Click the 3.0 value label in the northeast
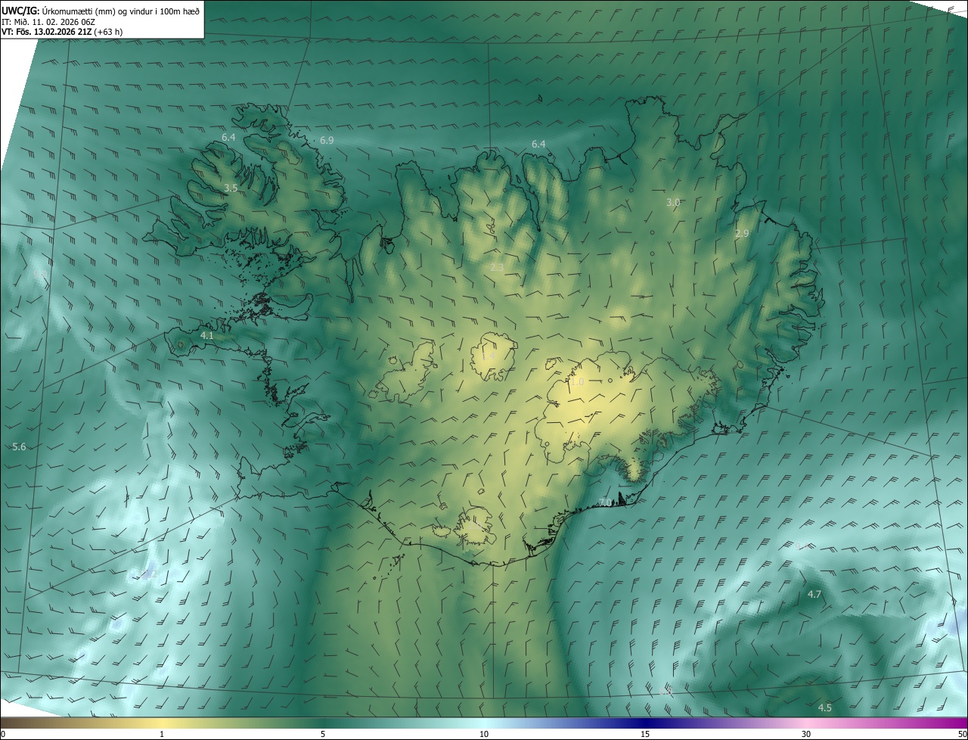The width and height of the screenshot is (968, 740). tap(673, 202)
